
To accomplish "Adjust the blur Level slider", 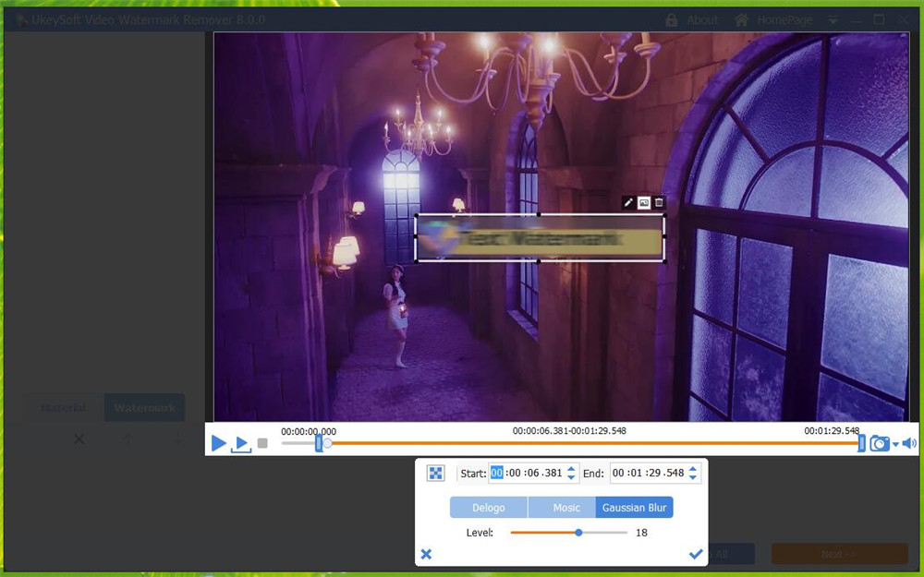I will [580, 532].
